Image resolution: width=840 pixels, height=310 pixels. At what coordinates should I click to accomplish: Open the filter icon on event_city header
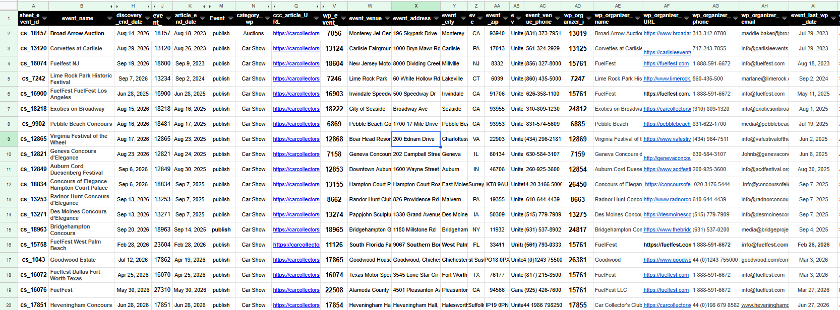pyautogui.click(x=463, y=18)
